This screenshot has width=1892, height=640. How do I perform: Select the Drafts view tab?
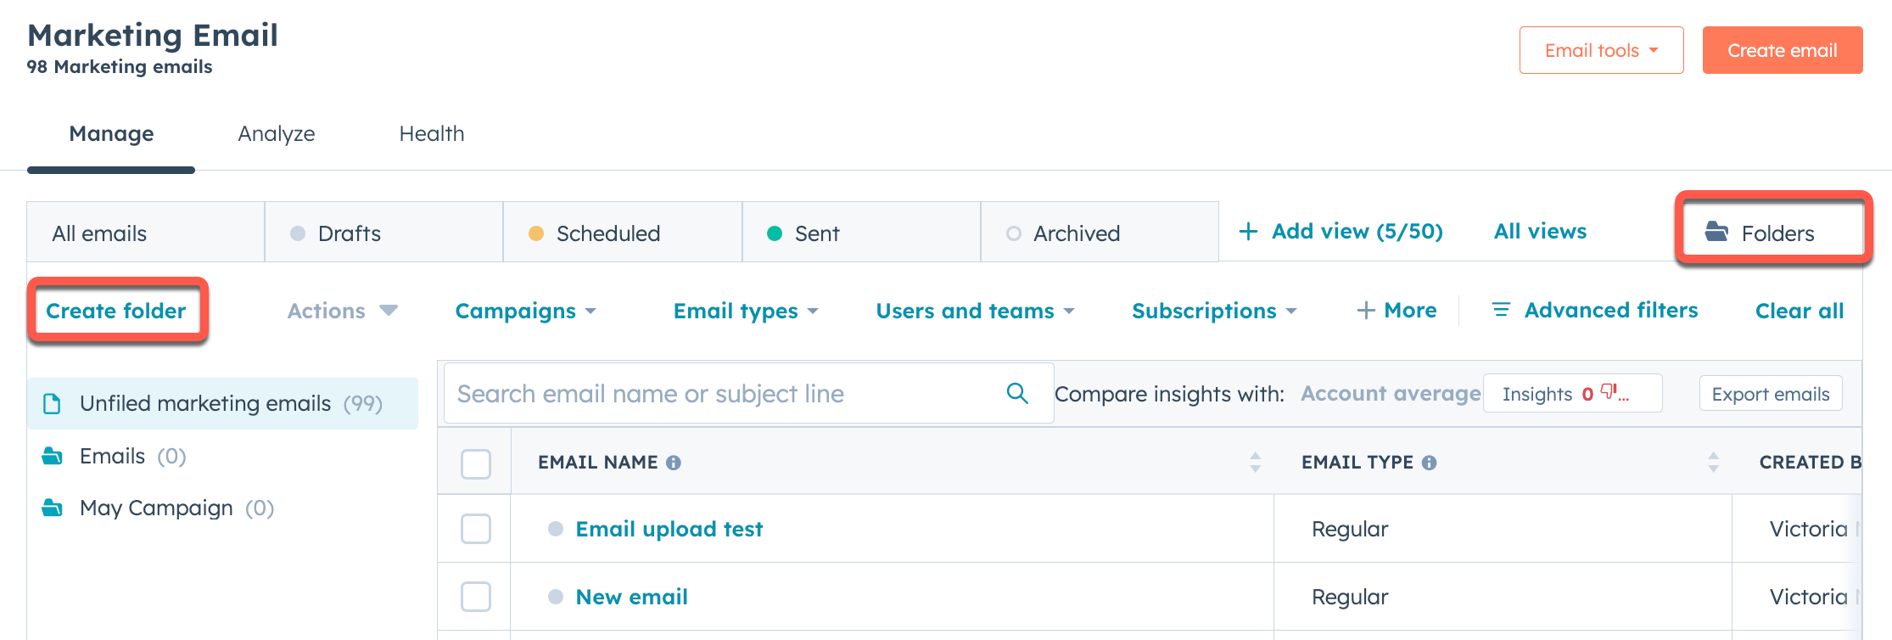click(384, 233)
